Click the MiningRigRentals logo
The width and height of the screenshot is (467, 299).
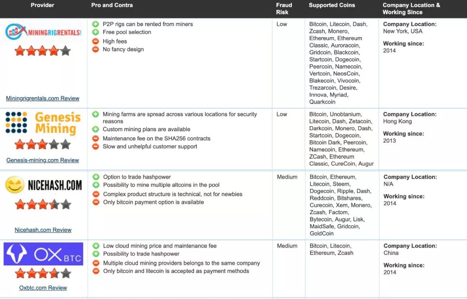43,32
